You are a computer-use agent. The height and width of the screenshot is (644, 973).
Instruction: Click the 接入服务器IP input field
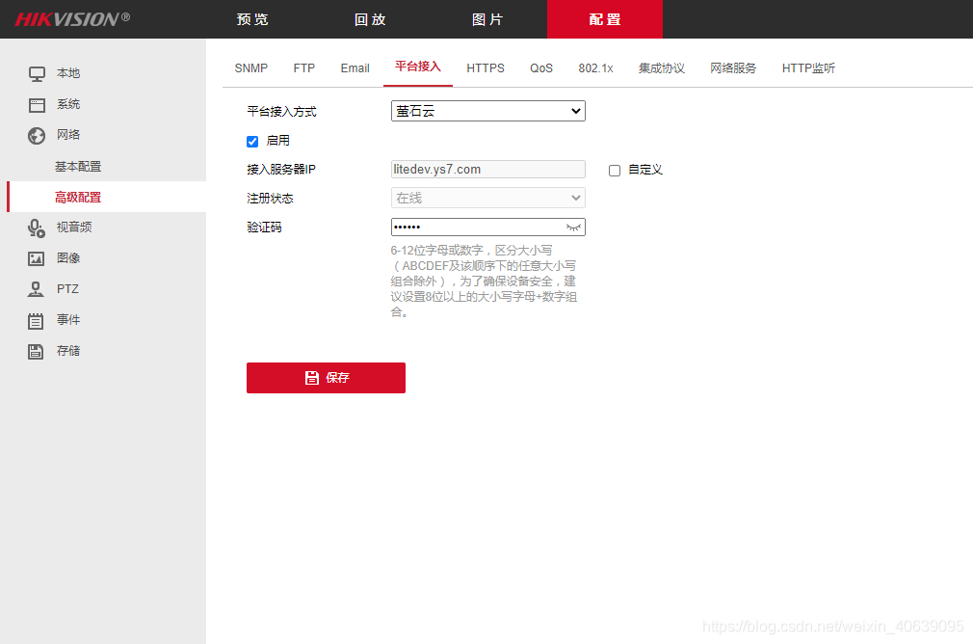[x=487, y=169]
